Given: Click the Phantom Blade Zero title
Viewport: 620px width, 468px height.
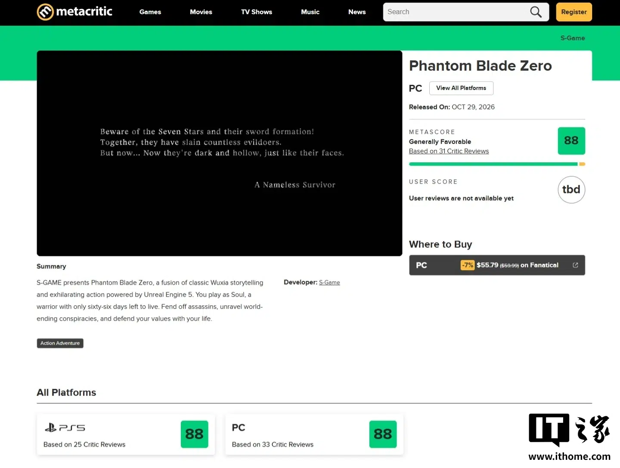Looking at the screenshot, I should click(480, 65).
